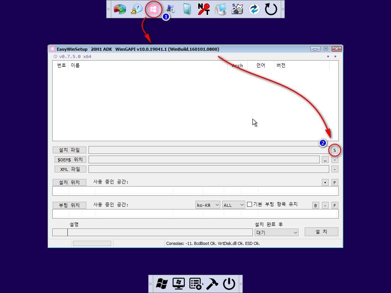Click the small box left of description field

click(60, 232)
